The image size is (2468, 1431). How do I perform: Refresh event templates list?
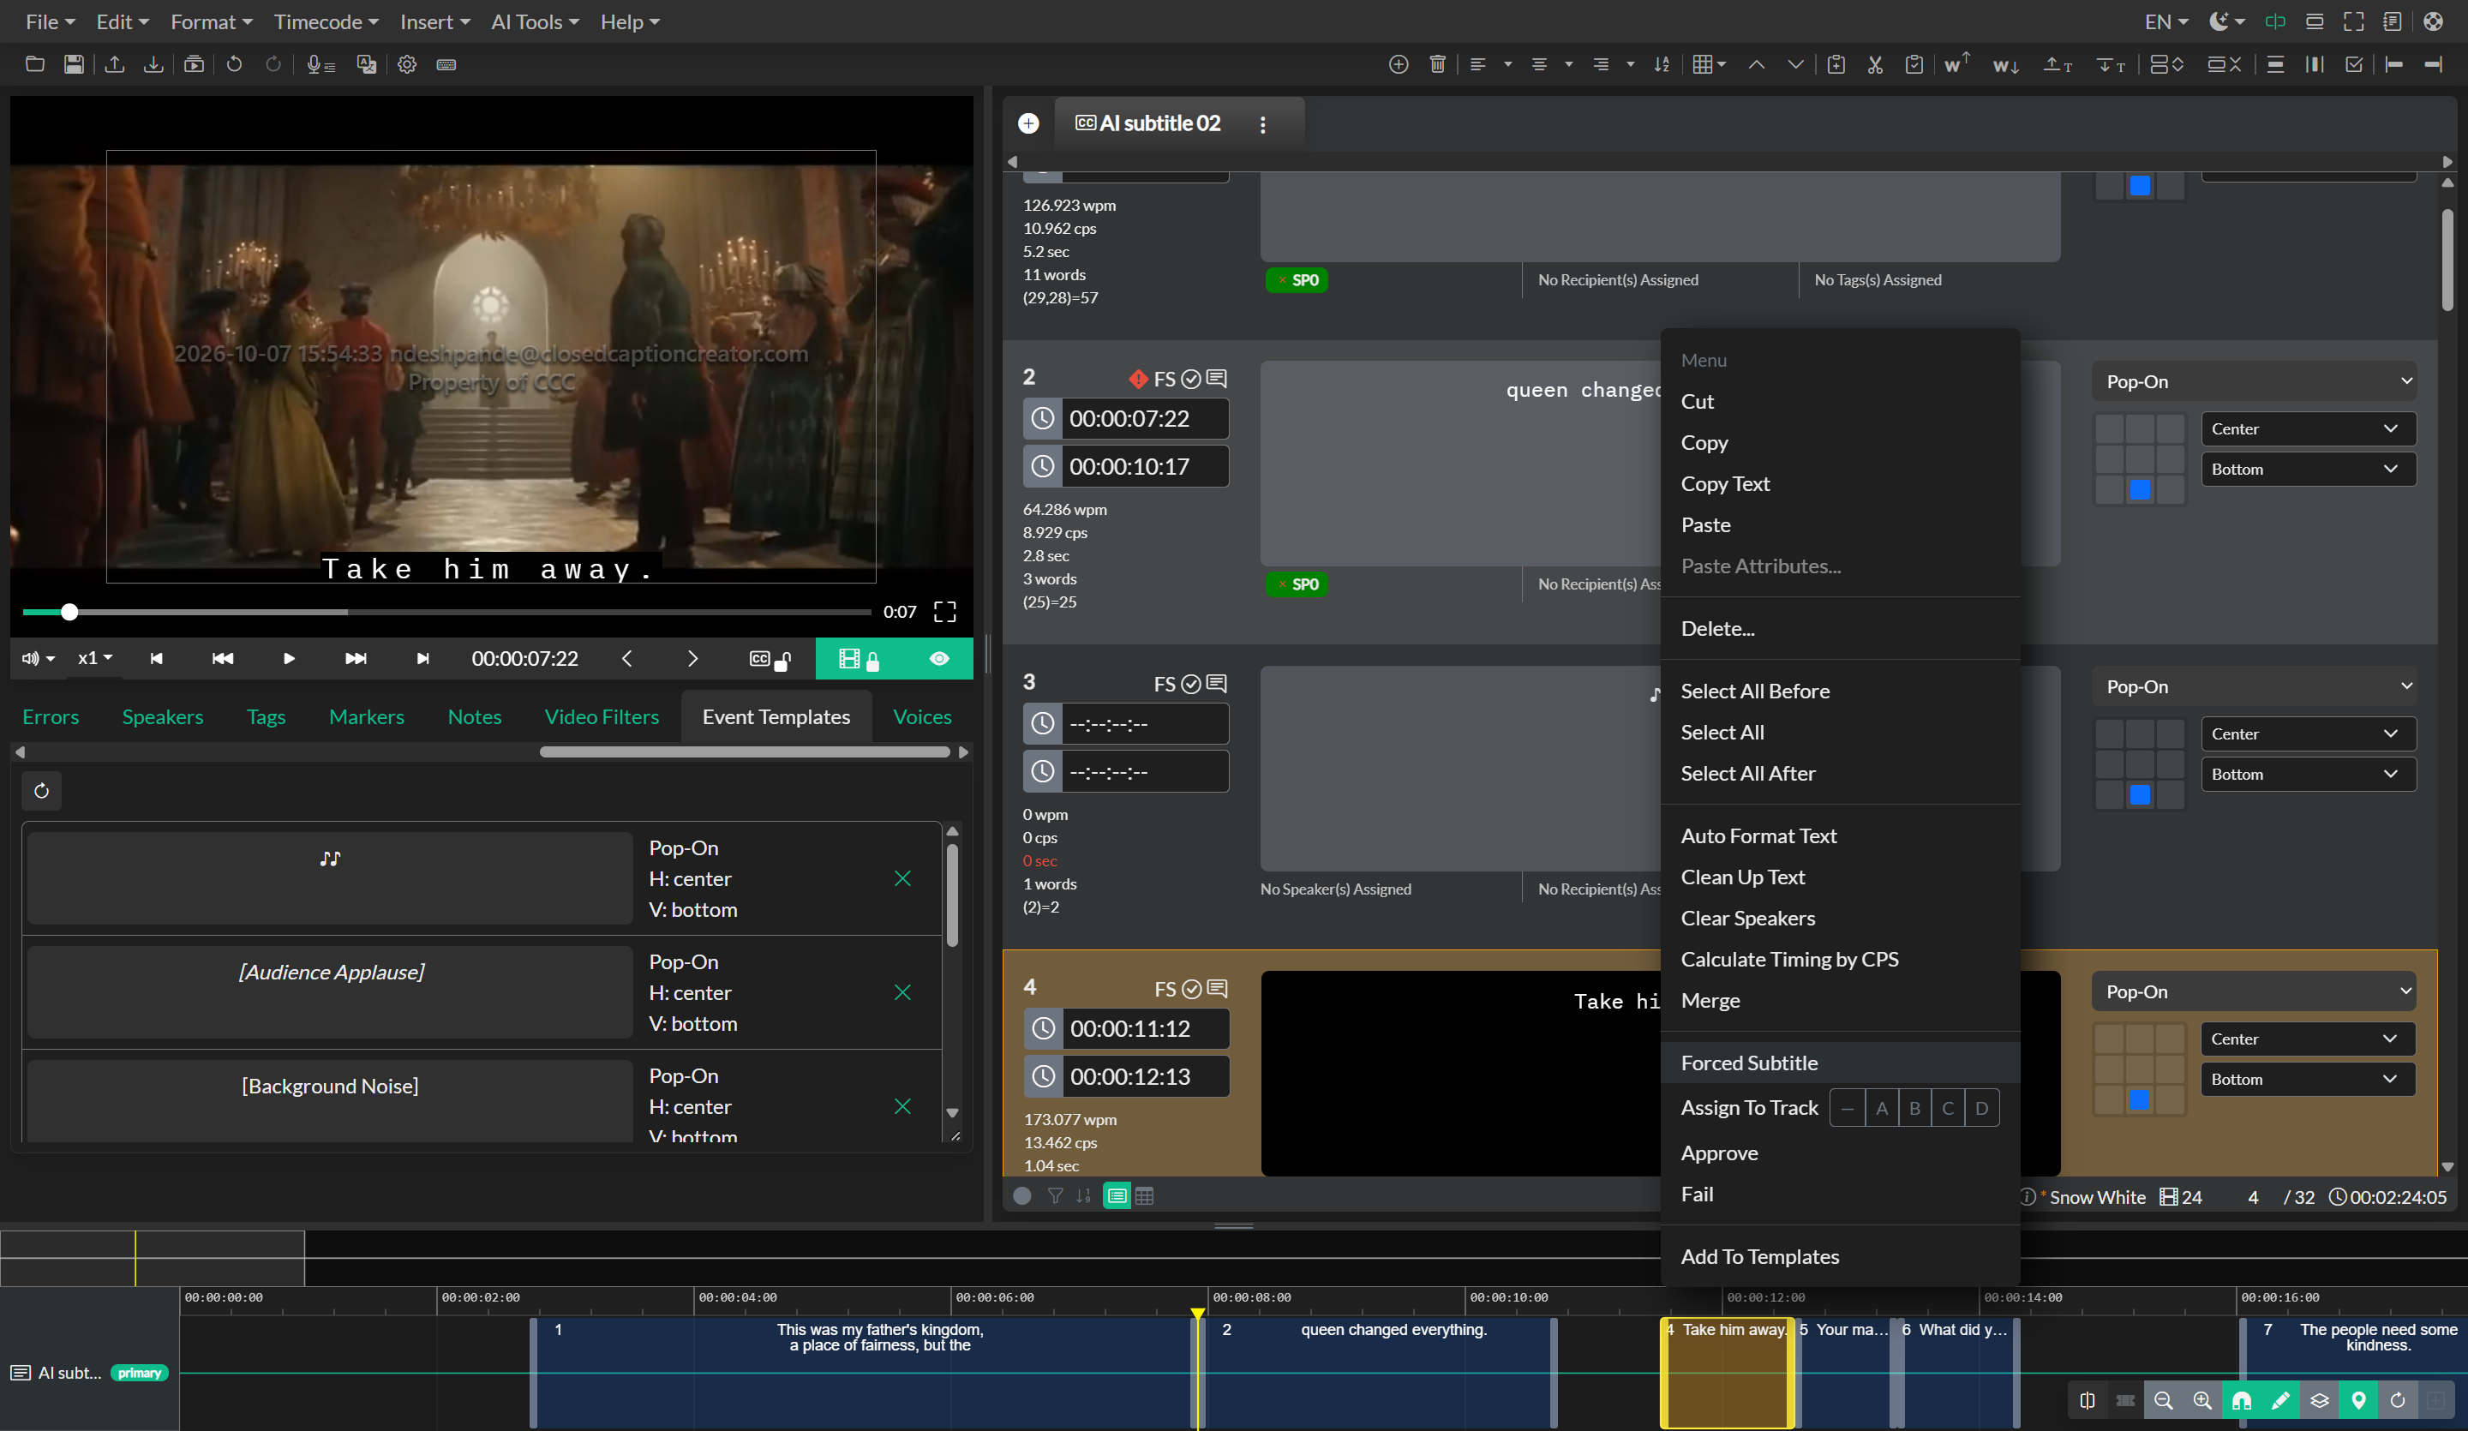click(41, 790)
